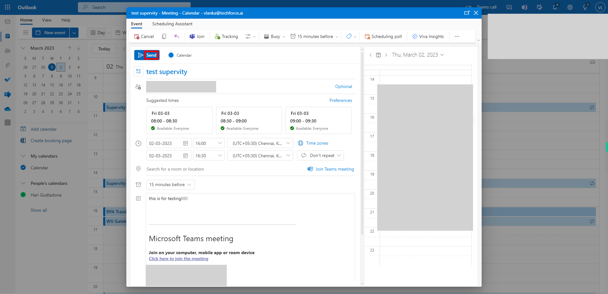Viewport: 608px width, 294px height.
Task: Open the start time zone dropdown
Action: [260, 143]
